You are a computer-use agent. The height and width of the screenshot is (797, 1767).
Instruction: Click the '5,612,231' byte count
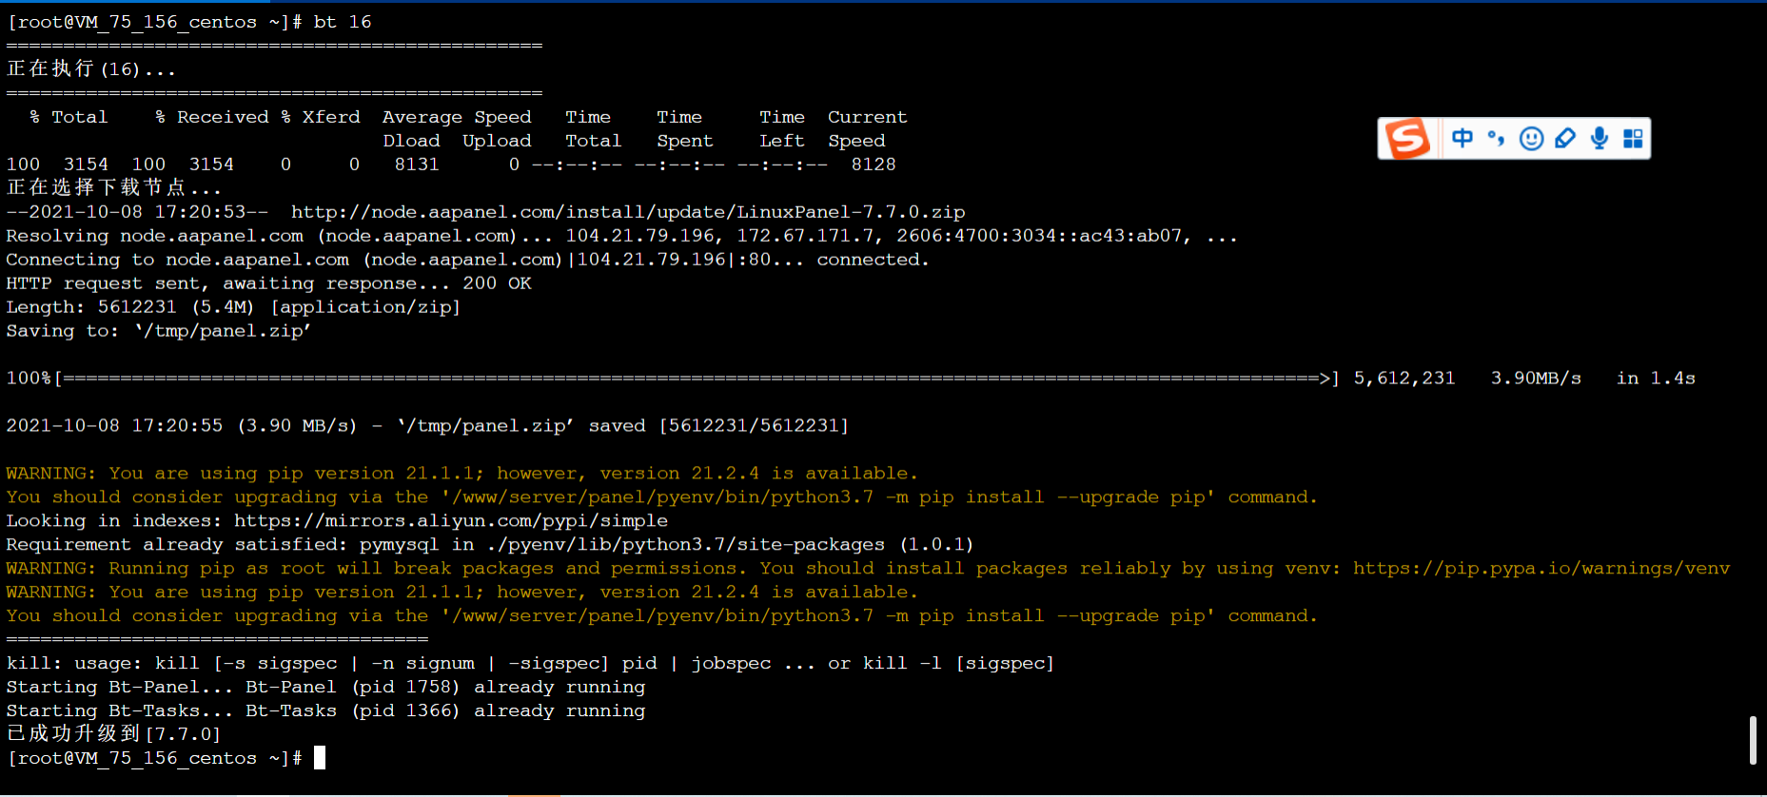(1404, 379)
